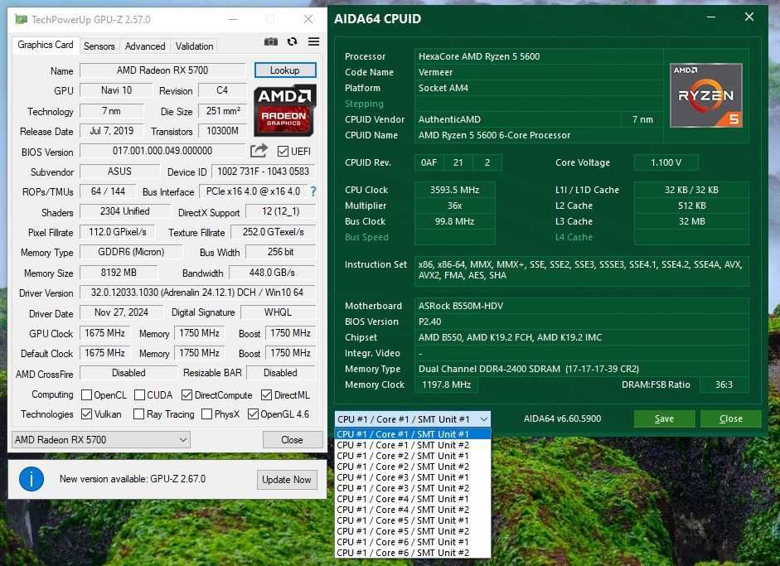Viewport: 780px width, 566px height.
Task: Click the Update Now button
Action: pos(287,480)
